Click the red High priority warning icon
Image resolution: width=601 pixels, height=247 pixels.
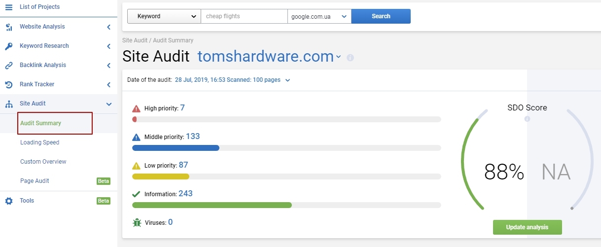[x=137, y=108]
